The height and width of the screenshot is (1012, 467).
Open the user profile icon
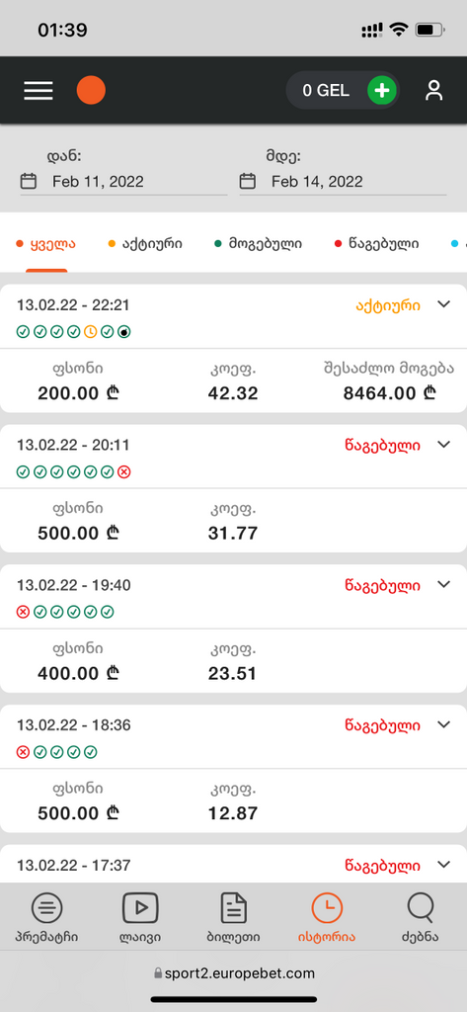(x=434, y=90)
